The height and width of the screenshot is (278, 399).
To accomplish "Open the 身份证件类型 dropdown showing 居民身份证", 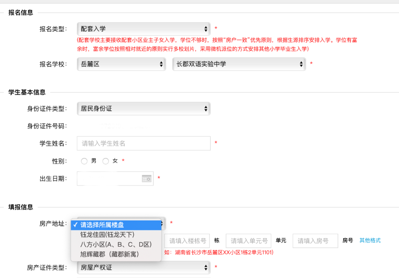I will coord(143,109).
